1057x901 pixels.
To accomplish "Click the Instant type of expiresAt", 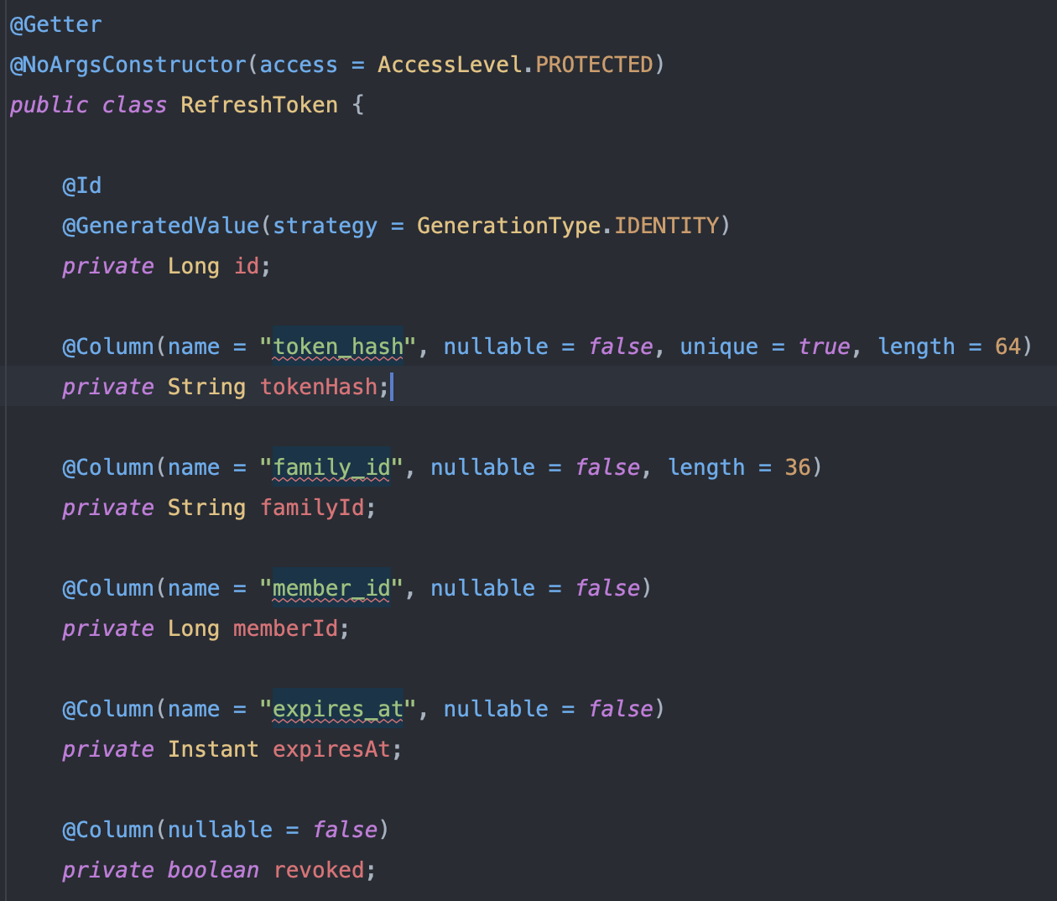I will pyautogui.click(x=213, y=749).
